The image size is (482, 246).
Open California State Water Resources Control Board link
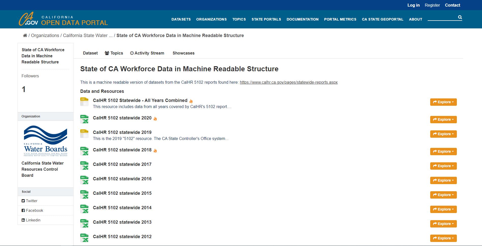point(43,169)
